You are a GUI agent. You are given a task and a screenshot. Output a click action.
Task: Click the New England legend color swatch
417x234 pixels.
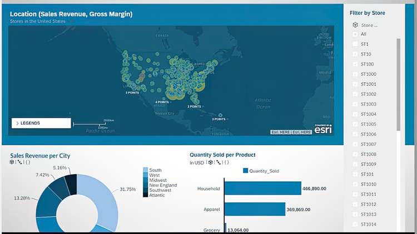click(145, 185)
